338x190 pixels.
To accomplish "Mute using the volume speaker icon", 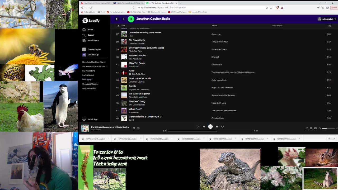I will 320,129.
